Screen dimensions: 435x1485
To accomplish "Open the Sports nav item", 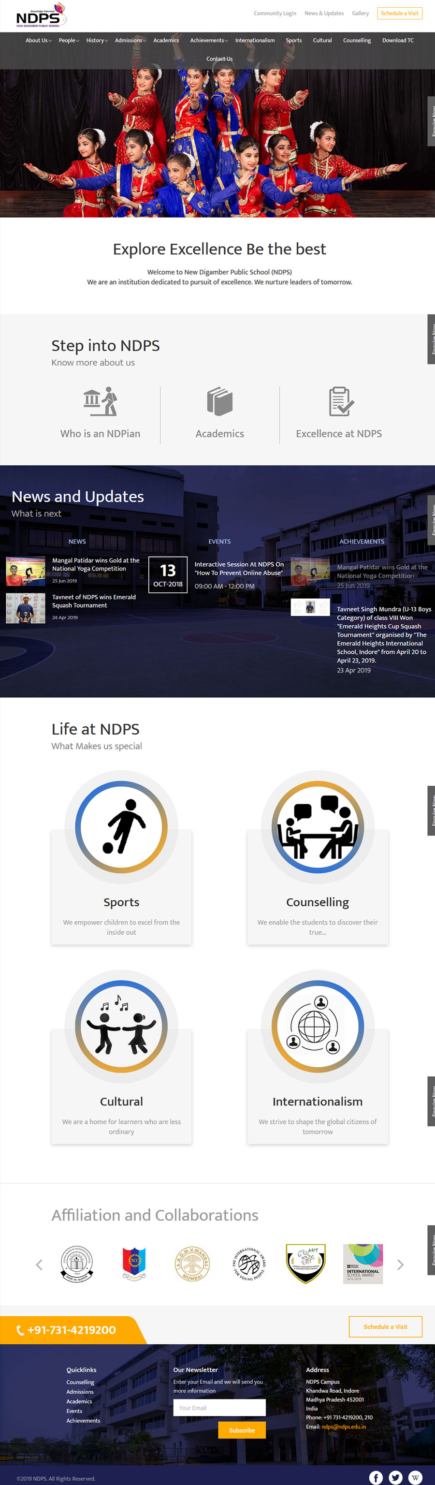I will pos(294,40).
